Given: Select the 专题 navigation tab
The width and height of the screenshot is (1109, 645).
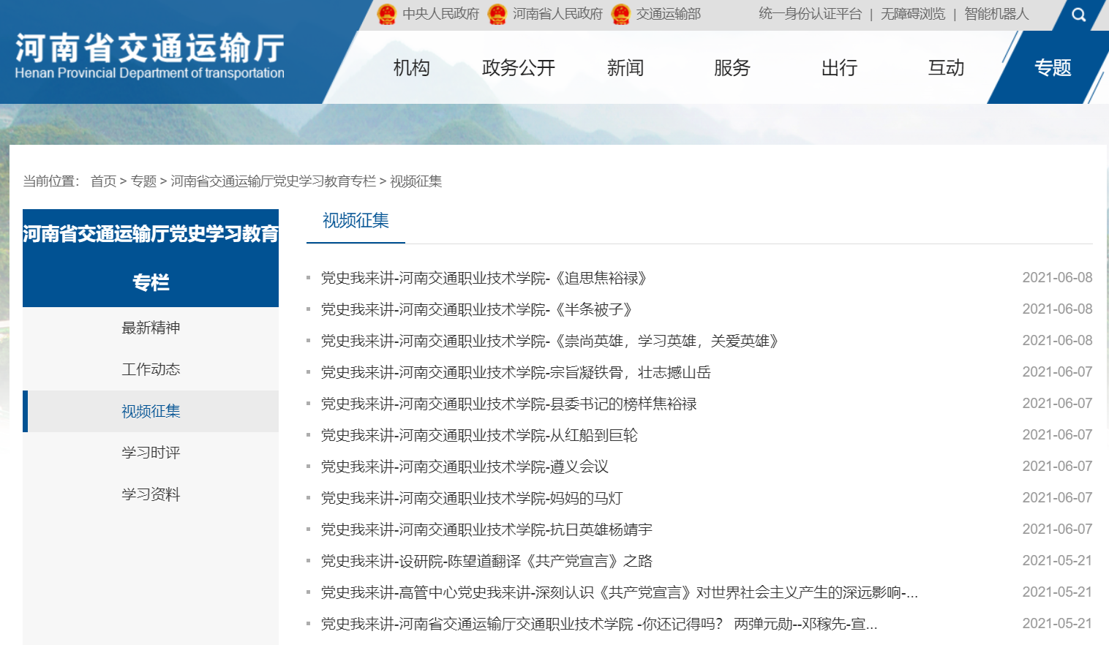Looking at the screenshot, I should [x=1052, y=68].
